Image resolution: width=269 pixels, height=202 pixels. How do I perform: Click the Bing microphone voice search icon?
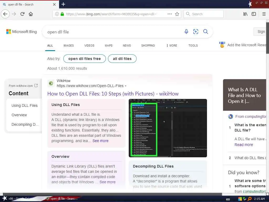186,32
